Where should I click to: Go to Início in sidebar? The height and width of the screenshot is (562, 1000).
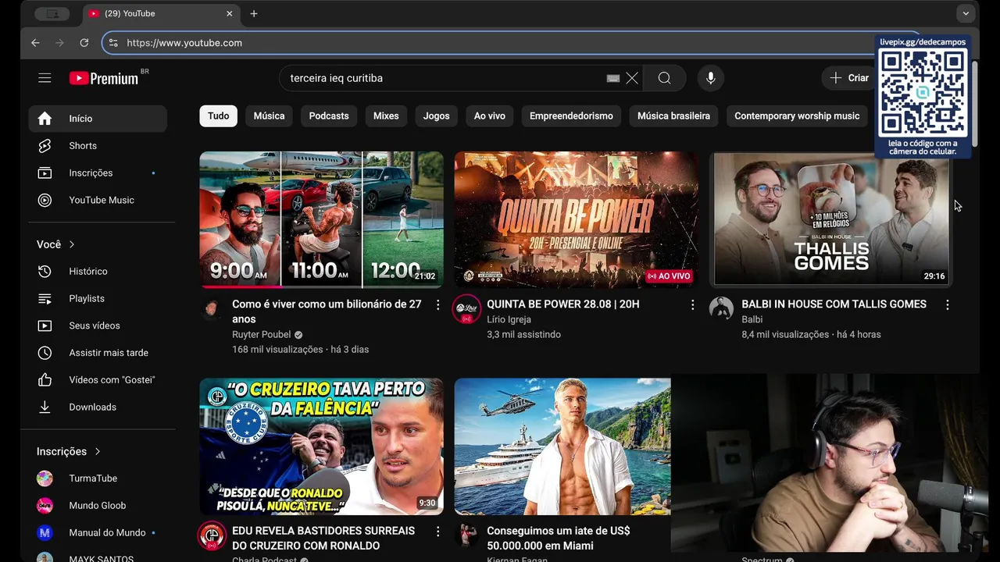click(x=98, y=119)
